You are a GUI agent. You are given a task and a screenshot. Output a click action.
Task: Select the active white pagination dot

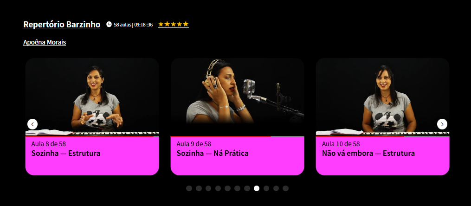pyautogui.click(x=257, y=188)
